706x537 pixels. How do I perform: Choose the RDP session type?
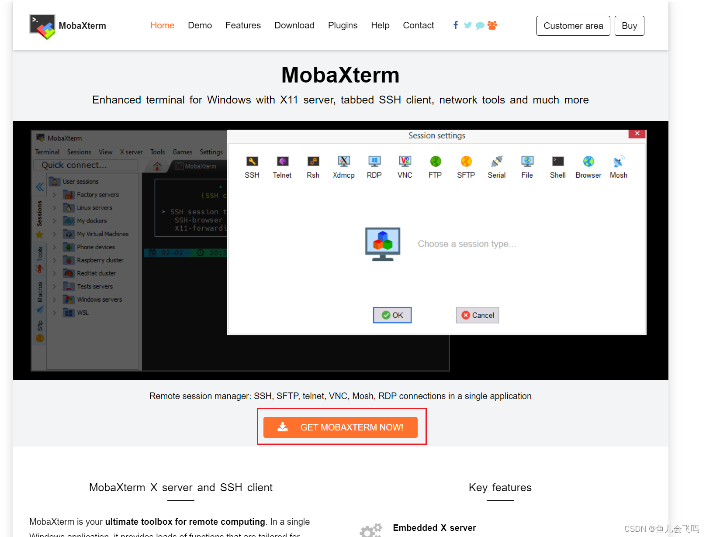pyautogui.click(x=374, y=166)
